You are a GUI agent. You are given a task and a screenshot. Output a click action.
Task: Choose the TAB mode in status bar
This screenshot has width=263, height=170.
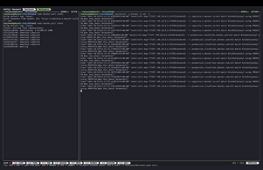coord(46,163)
